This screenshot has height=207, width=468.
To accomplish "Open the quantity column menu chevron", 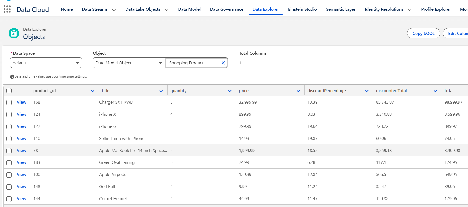I will point(230,91).
